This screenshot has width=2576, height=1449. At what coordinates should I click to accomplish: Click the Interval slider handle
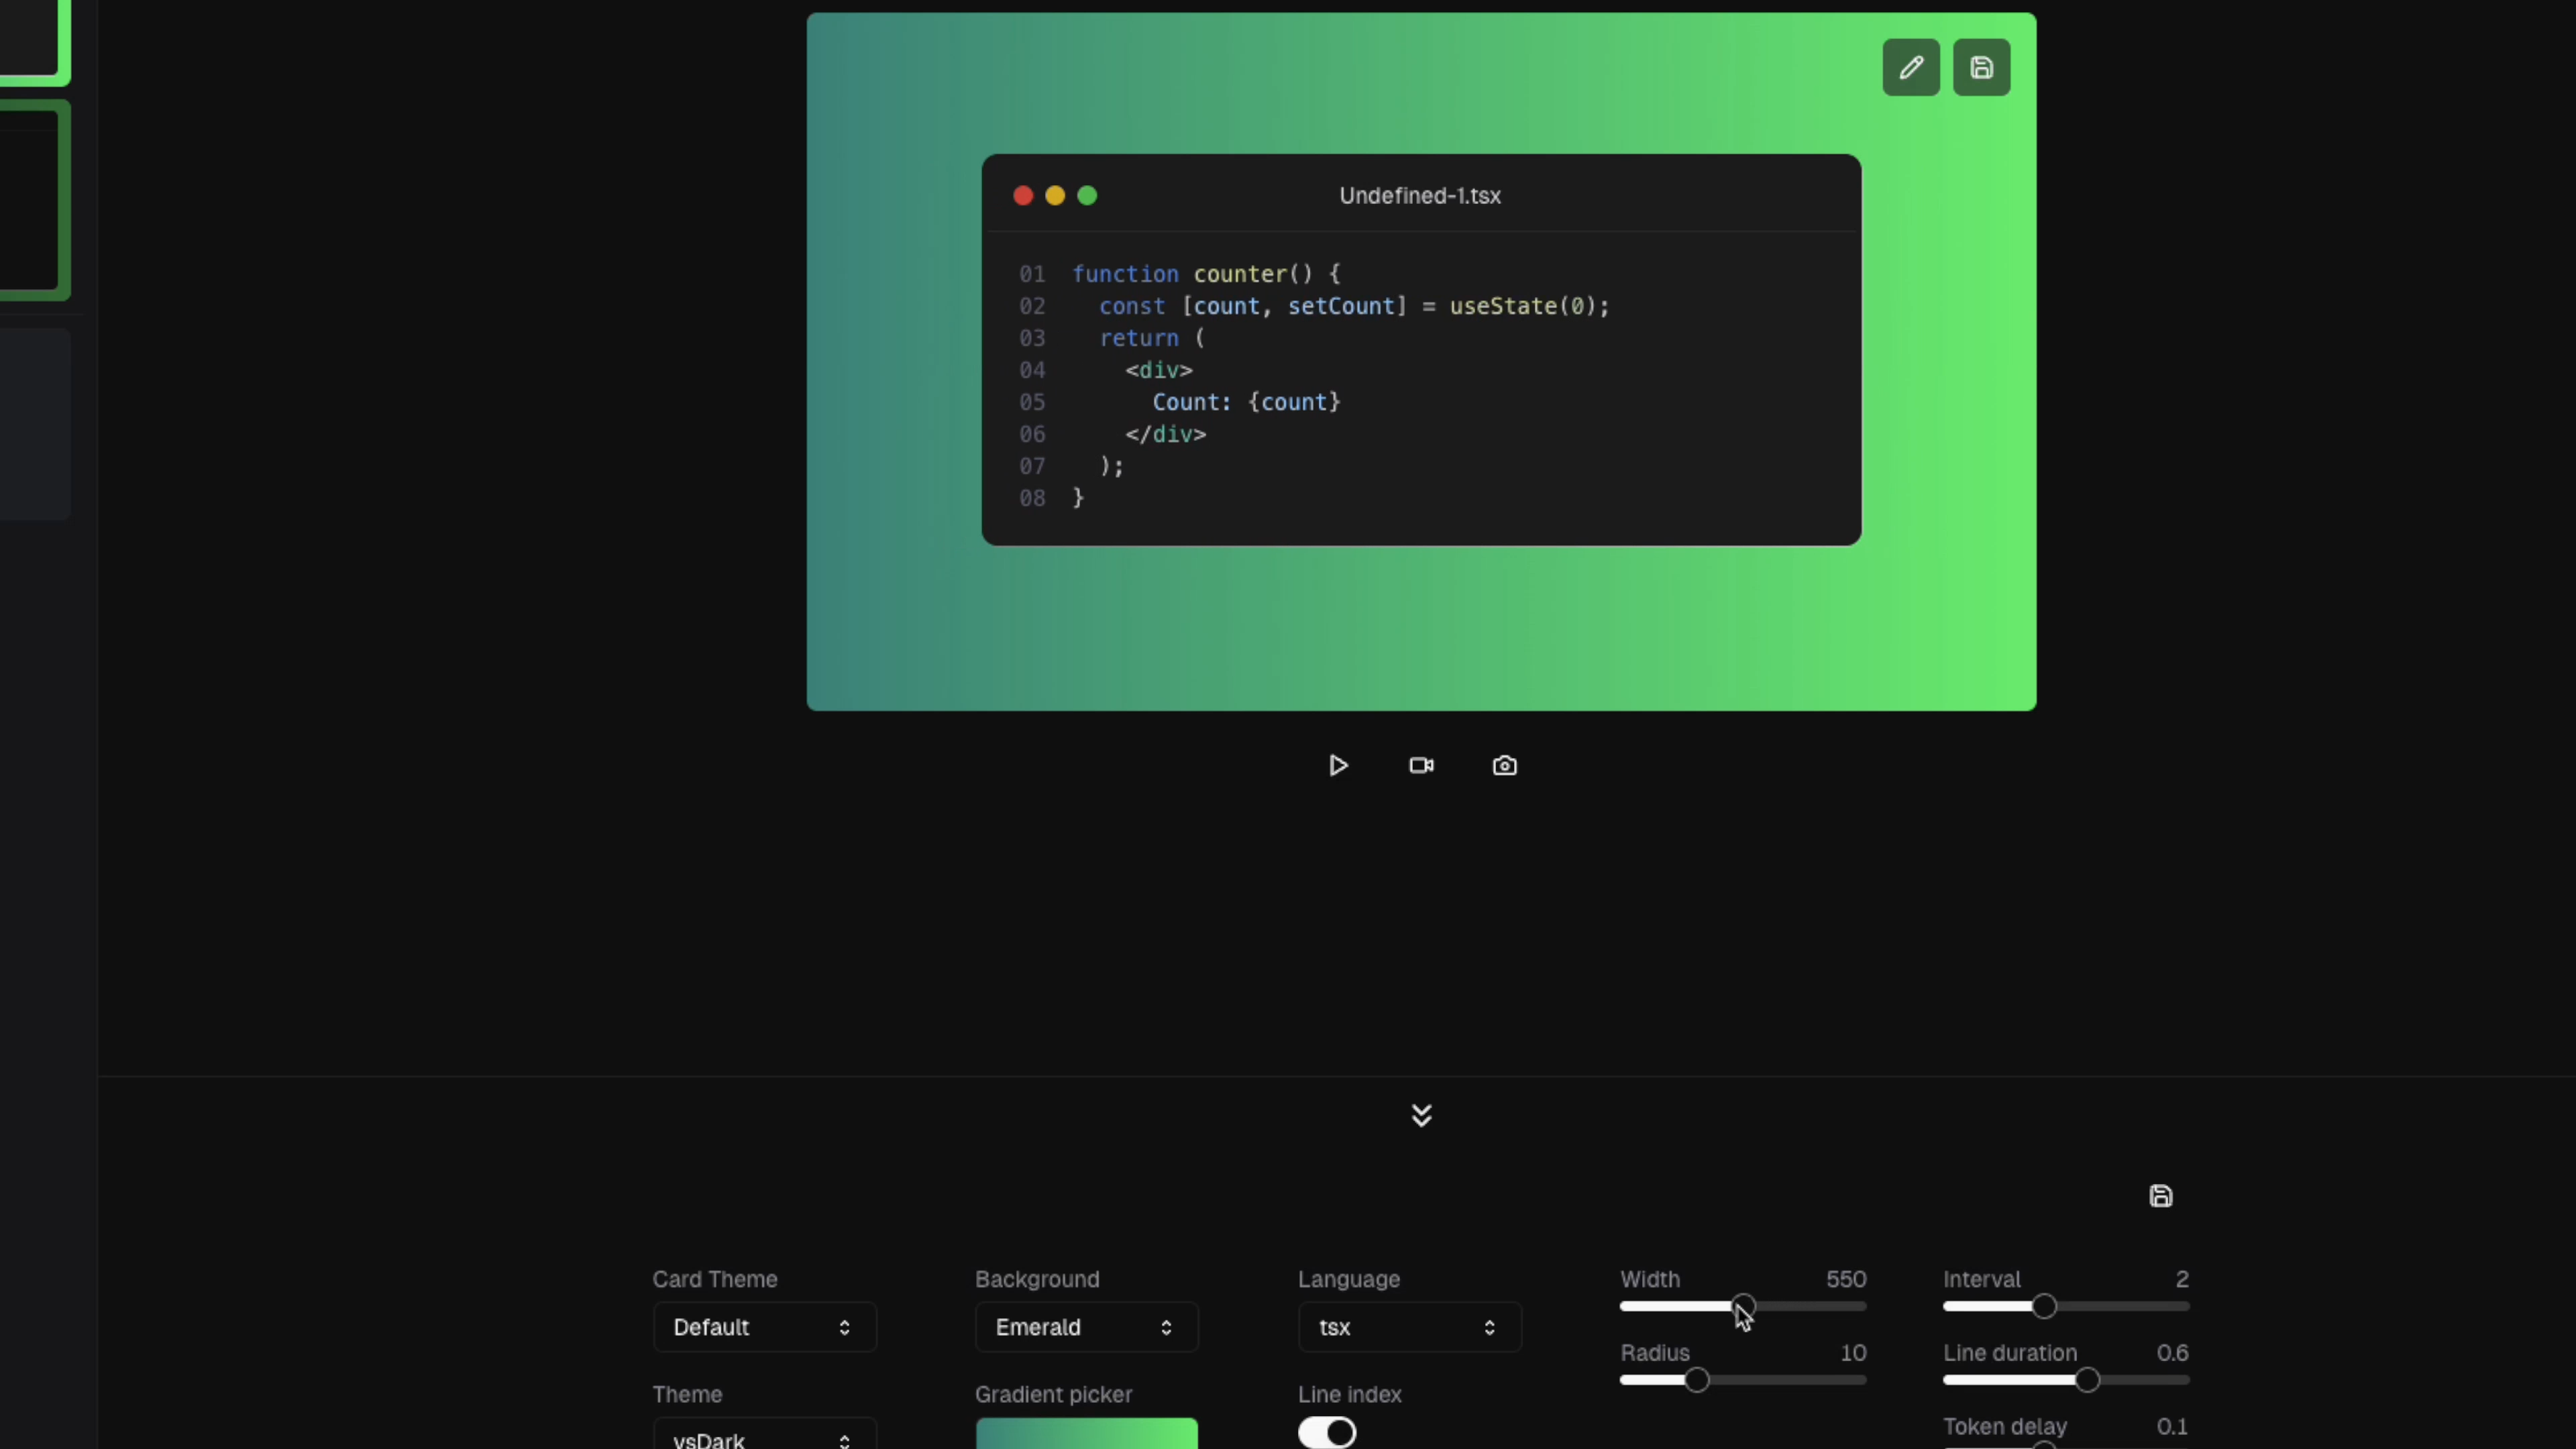2044,1306
